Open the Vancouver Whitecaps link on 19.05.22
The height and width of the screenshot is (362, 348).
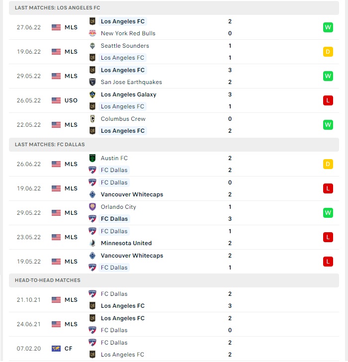132,256
